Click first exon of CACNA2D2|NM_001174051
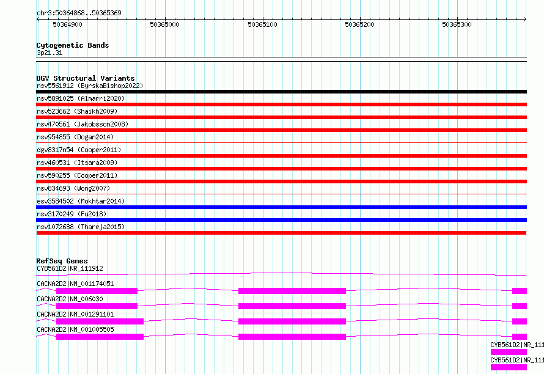The width and height of the screenshot is (544, 374). pos(97,291)
